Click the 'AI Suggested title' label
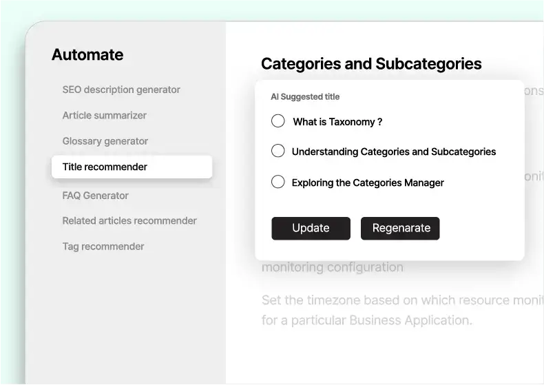 tap(305, 97)
